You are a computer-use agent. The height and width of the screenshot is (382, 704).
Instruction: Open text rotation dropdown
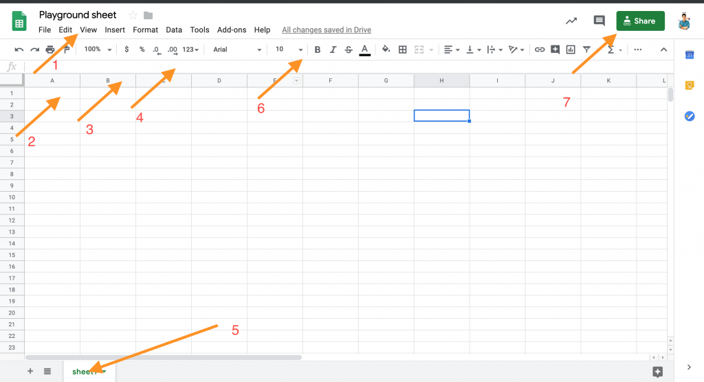pyautogui.click(x=516, y=50)
